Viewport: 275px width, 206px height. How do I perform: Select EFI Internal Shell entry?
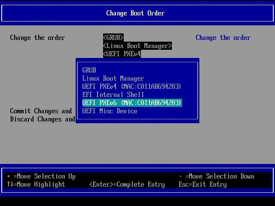click(113, 94)
